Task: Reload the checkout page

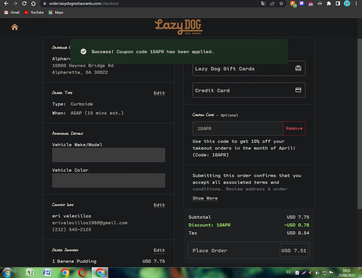Action: click(x=24, y=4)
